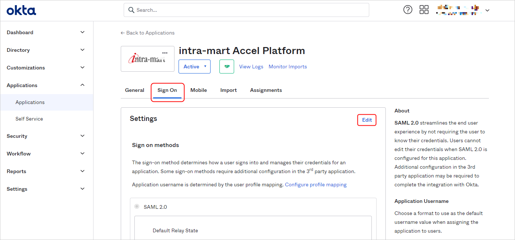Click the Edit settings button
Image resolution: width=515 pixels, height=240 pixels.
(x=367, y=120)
